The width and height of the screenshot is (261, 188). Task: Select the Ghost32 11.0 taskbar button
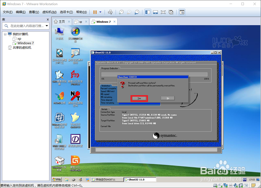click(x=140, y=180)
